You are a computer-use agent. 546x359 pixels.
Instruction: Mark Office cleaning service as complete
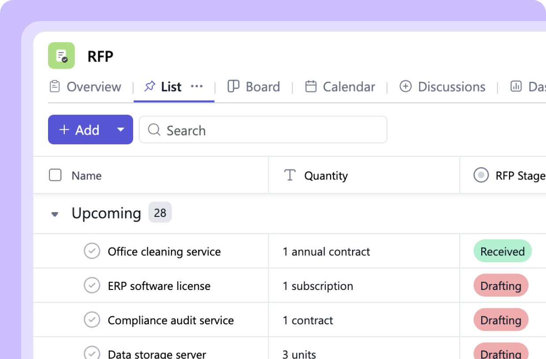[x=92, y=251]
